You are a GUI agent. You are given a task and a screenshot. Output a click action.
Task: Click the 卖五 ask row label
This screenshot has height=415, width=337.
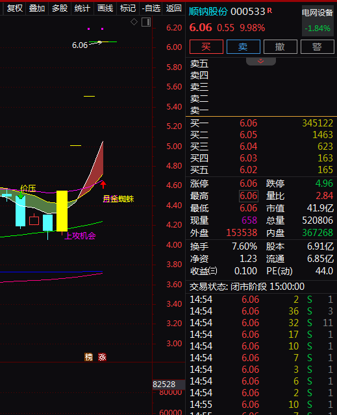click(x=199, y=64)
